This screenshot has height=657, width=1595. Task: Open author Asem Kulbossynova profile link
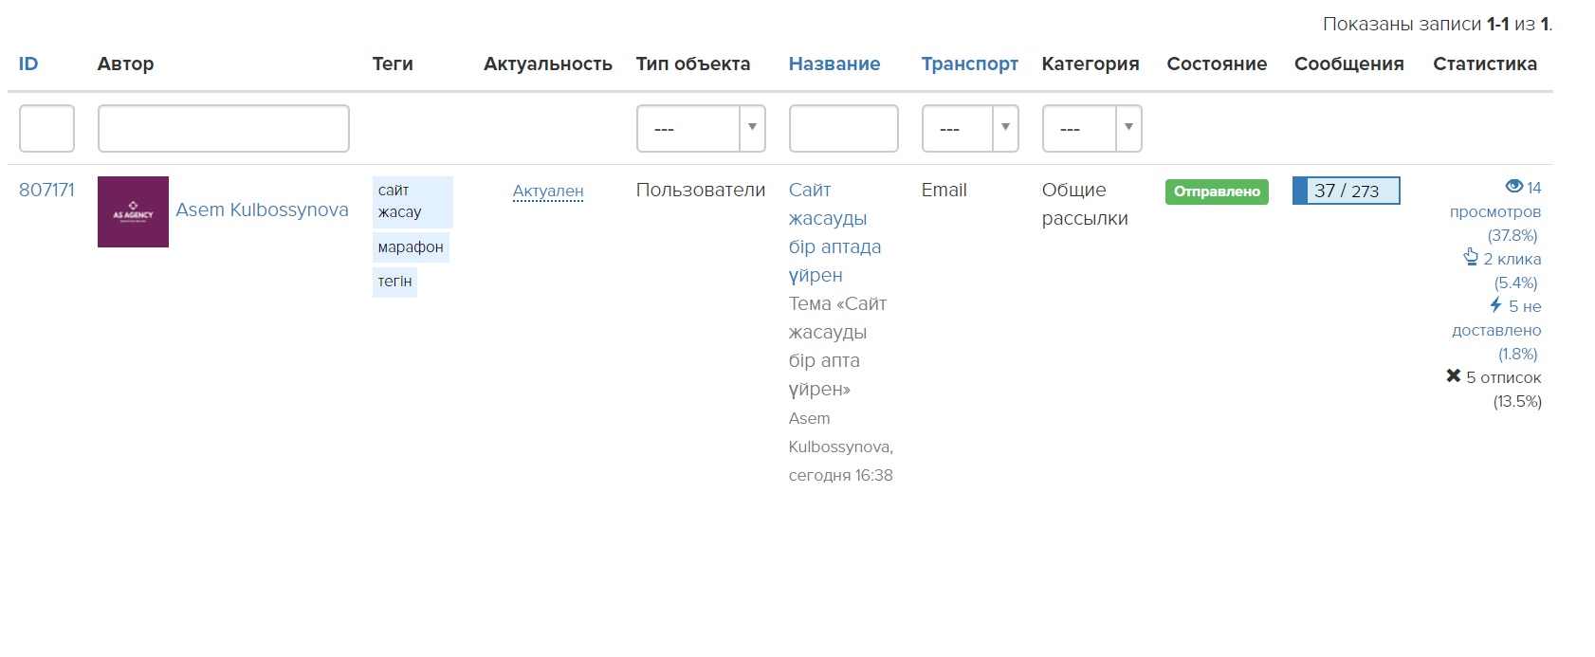pos(262,210)
